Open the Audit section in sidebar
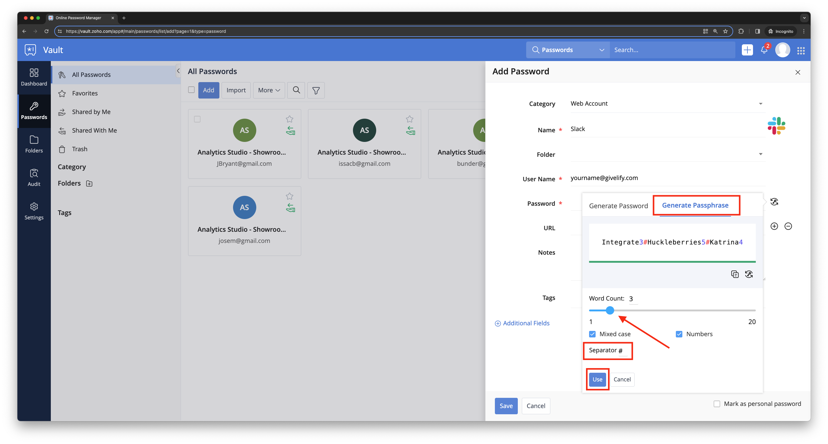This screenshot has height=444, width=828. pyautogui.click(x=34, y=178)
